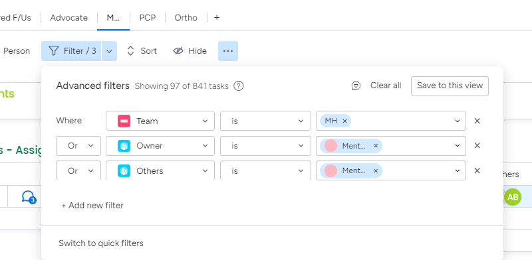The width and height of the screenshot is (532, 260).
Task: Click Clear all filters
Action: point(386,86)
